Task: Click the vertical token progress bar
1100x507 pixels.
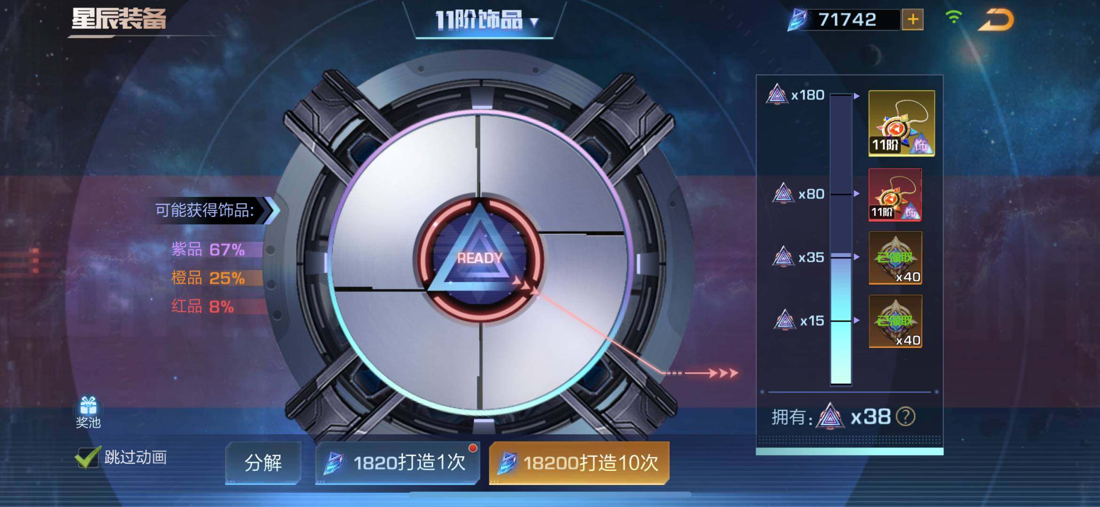Action: click(x=841, y=239)
